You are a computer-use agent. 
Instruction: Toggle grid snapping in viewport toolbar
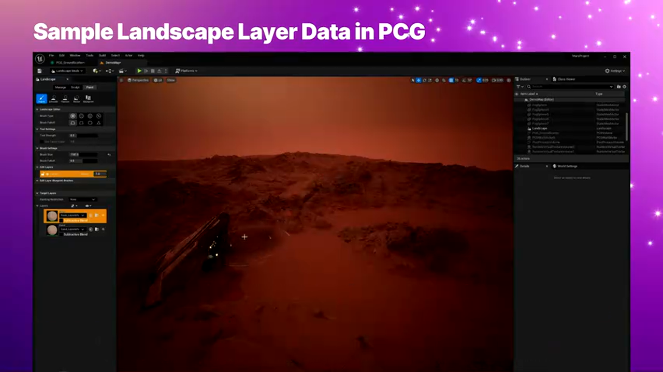[451, 80]
